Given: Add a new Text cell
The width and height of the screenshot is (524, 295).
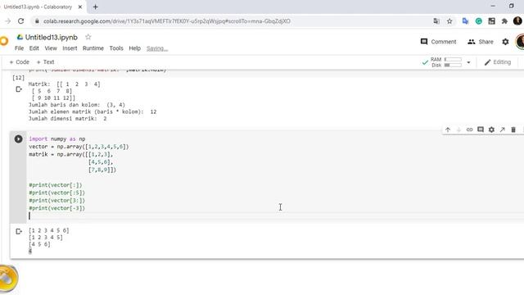Looking at the screenshot, I should (x=46, y=62).
